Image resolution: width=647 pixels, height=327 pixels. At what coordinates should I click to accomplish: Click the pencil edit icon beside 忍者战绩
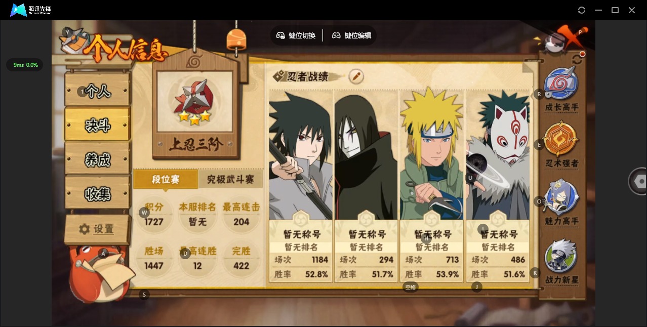coord(356,76)
